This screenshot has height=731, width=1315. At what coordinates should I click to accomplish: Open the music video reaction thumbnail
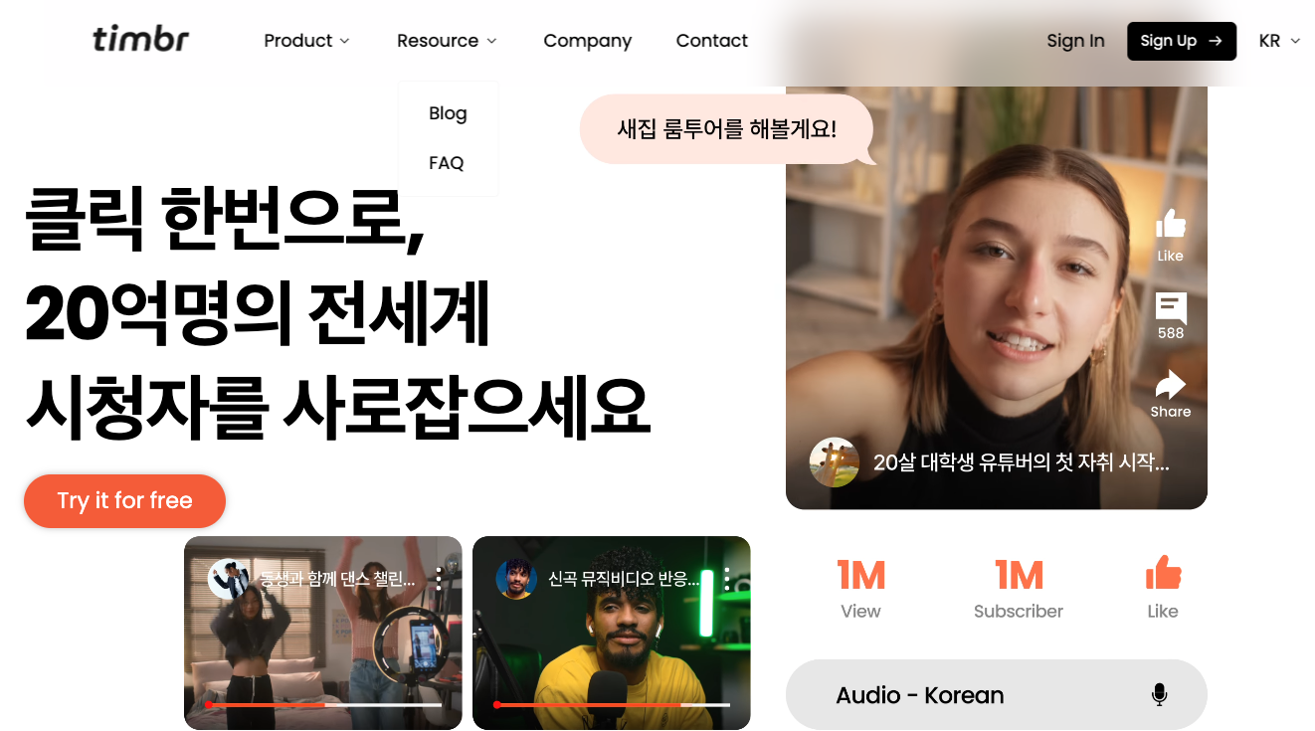tap(612, 634)
